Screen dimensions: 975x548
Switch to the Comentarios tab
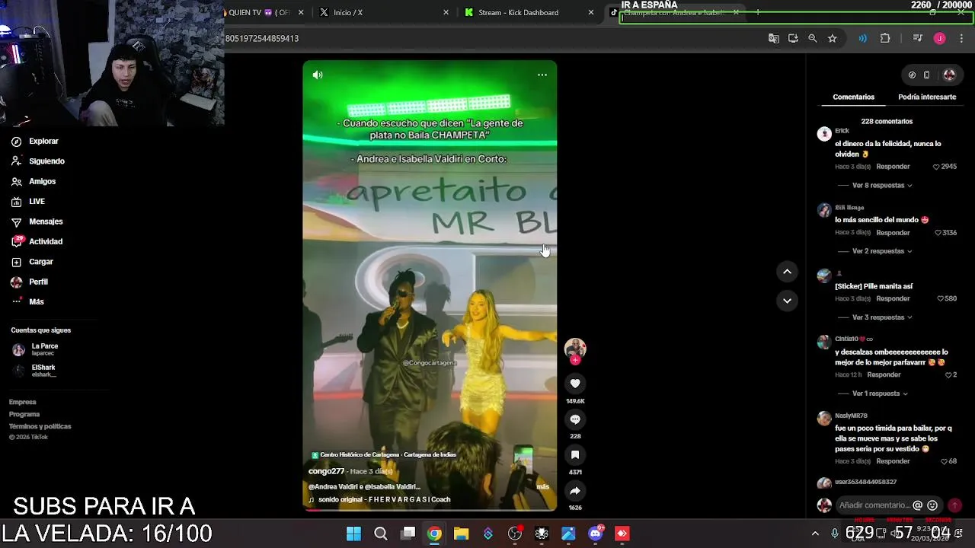853,97
